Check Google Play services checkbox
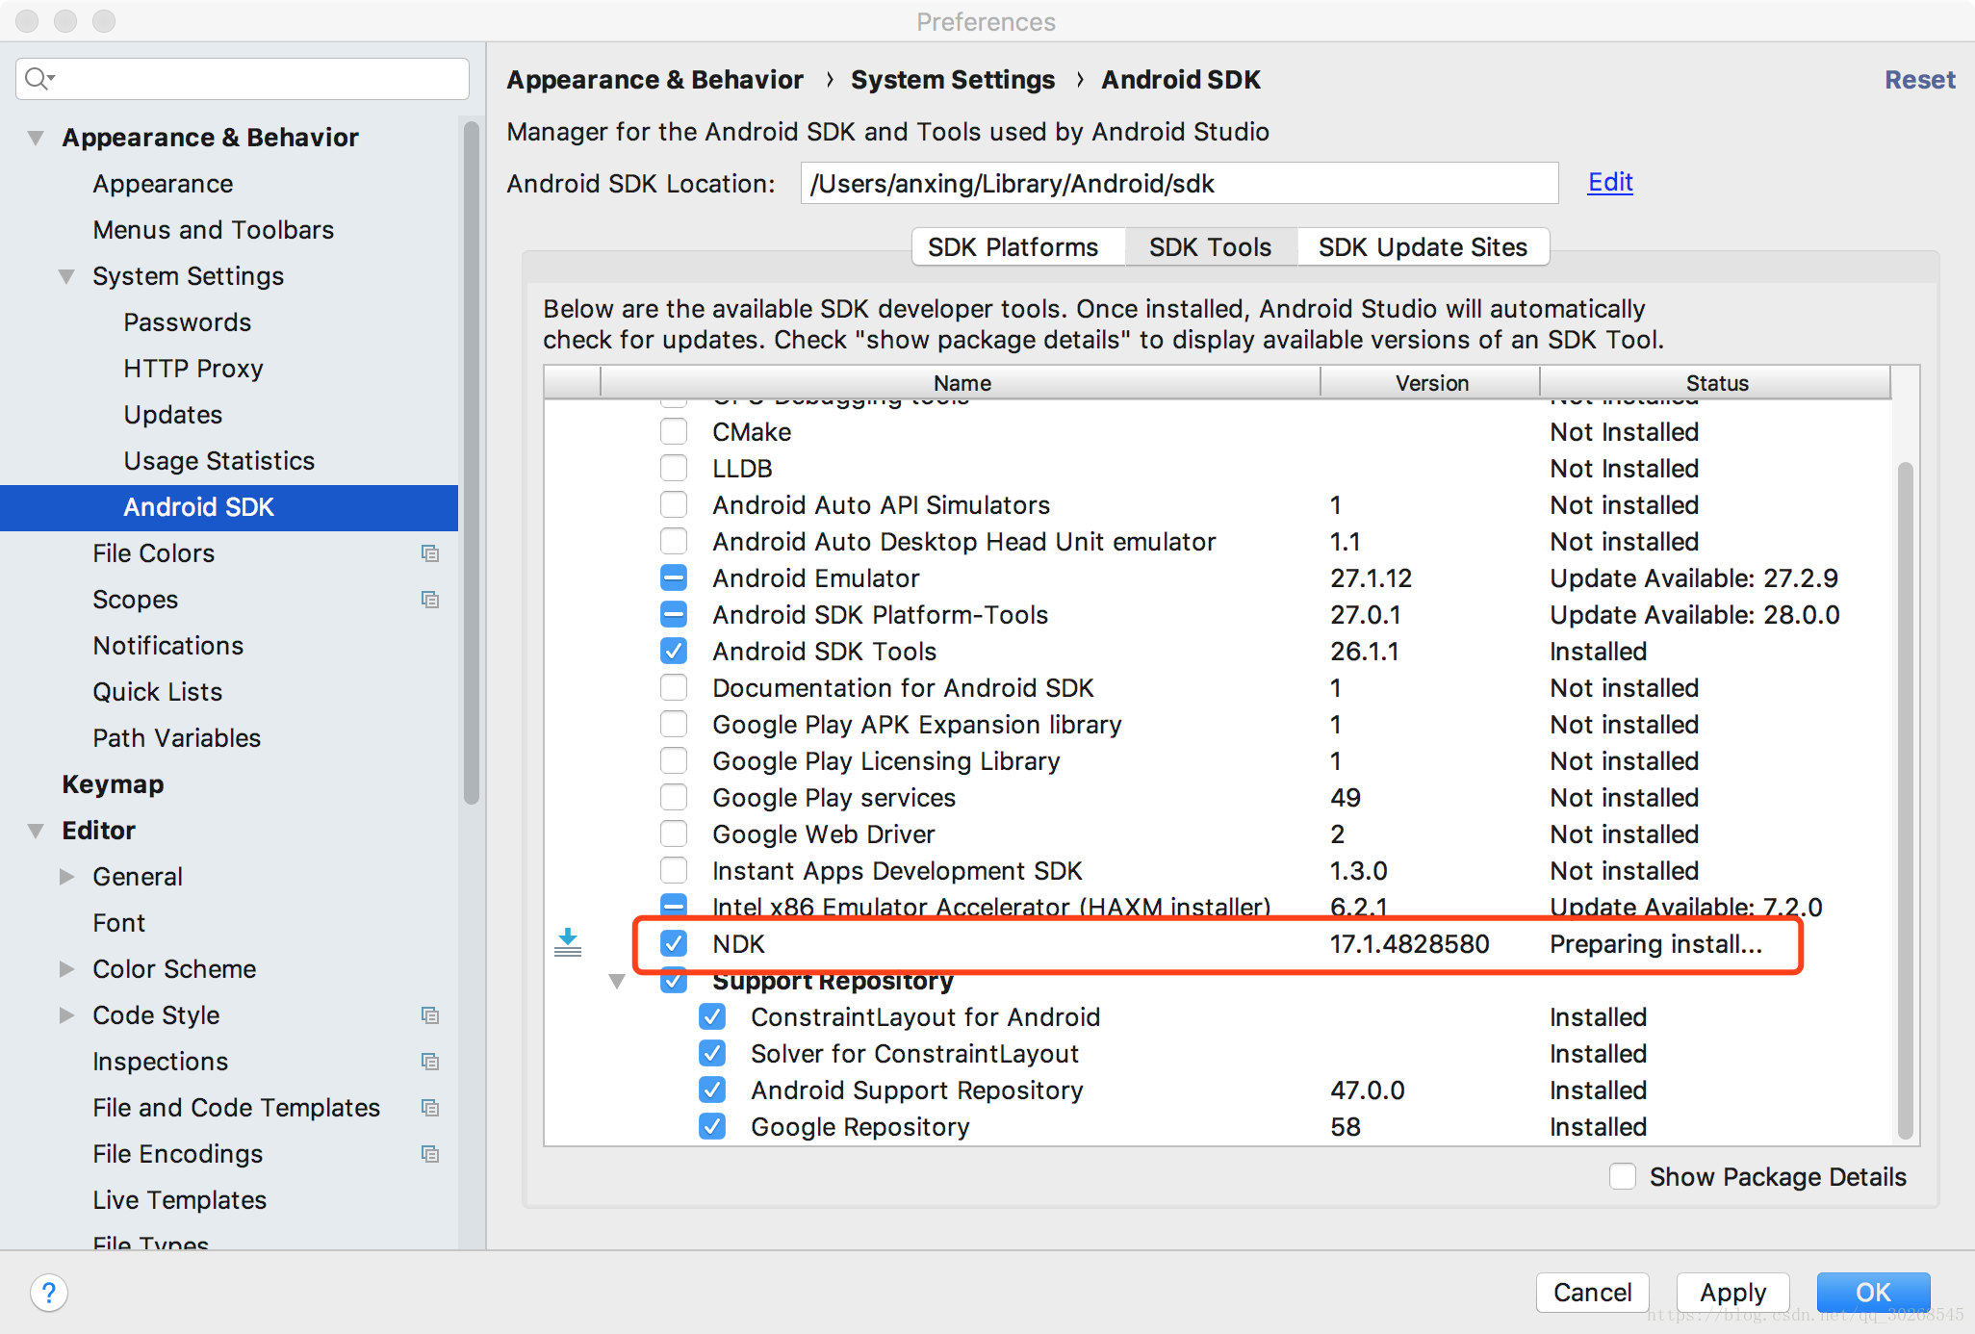 (x=674, y=798)
